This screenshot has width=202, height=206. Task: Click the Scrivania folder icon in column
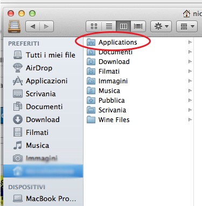(91, 110)
